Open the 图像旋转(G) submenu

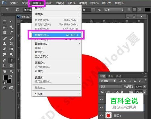tap(56, 44)
